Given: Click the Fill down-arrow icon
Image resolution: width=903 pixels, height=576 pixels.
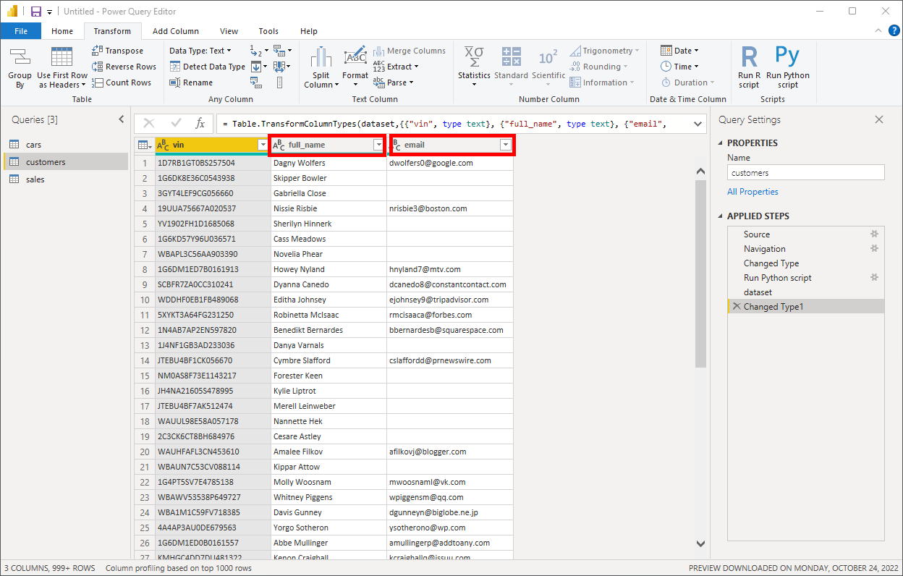Looking at the screenshot, I should pos(257,67).
